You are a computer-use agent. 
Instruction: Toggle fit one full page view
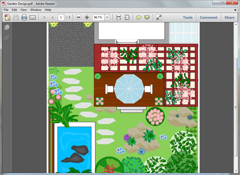[x=127, y=18]
